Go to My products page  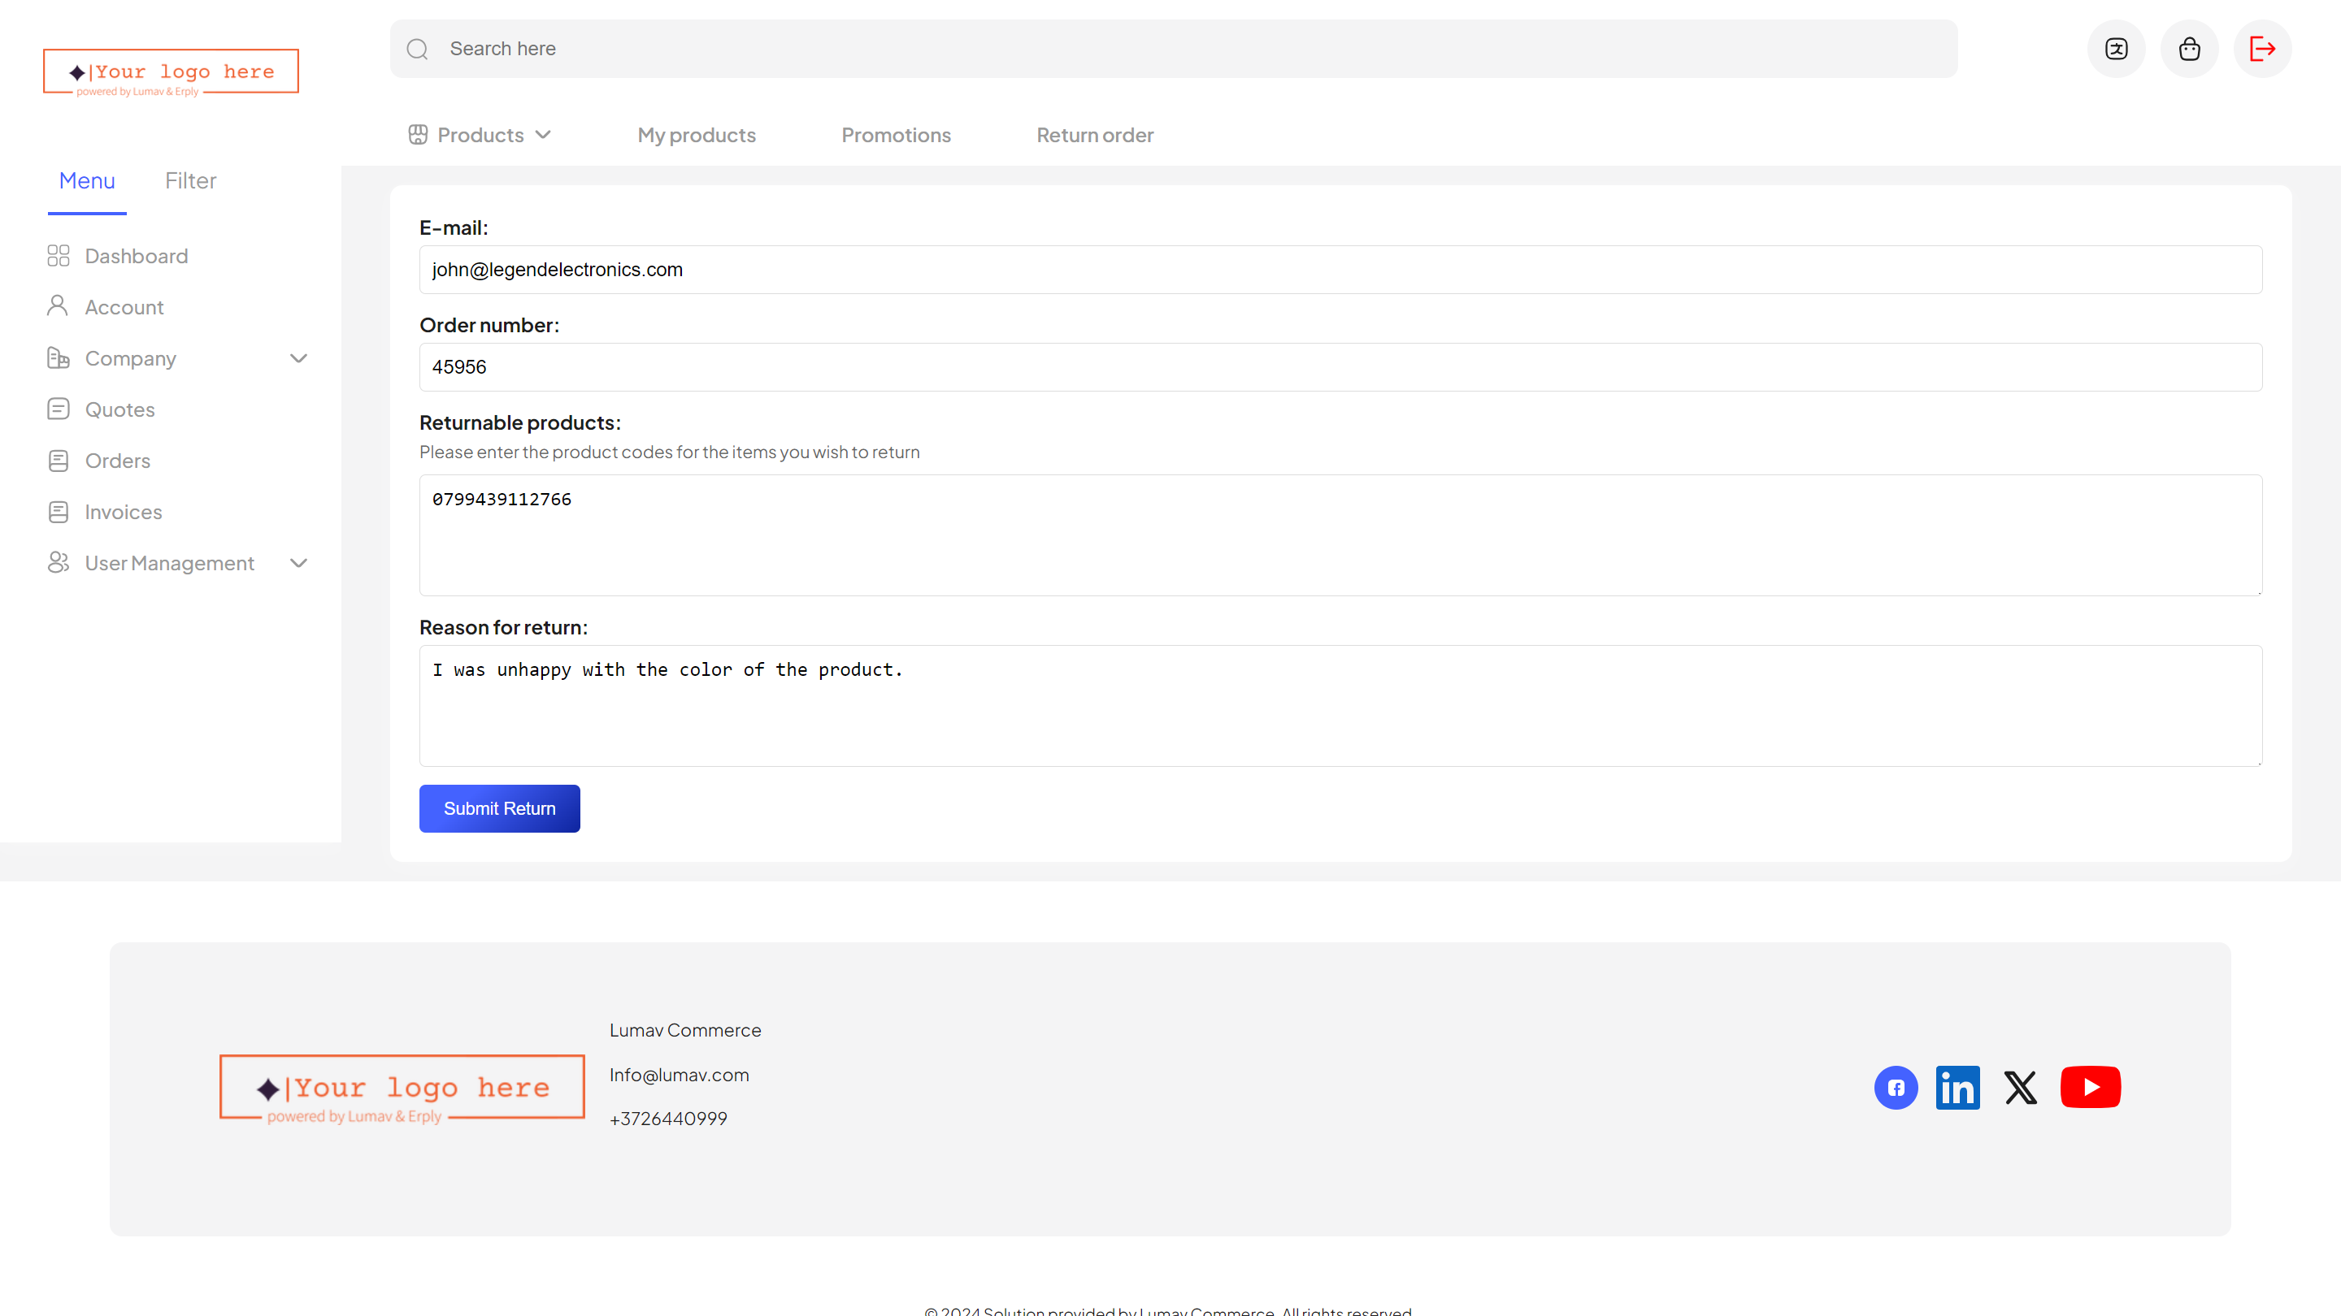[696, 136]
